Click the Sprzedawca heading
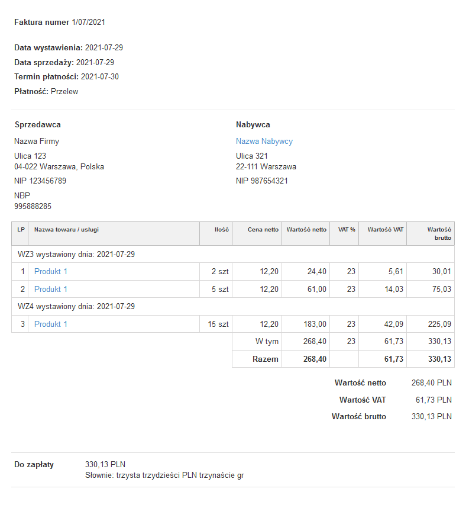The height and width of the screenshot is (511, 469). coord(37,124)
